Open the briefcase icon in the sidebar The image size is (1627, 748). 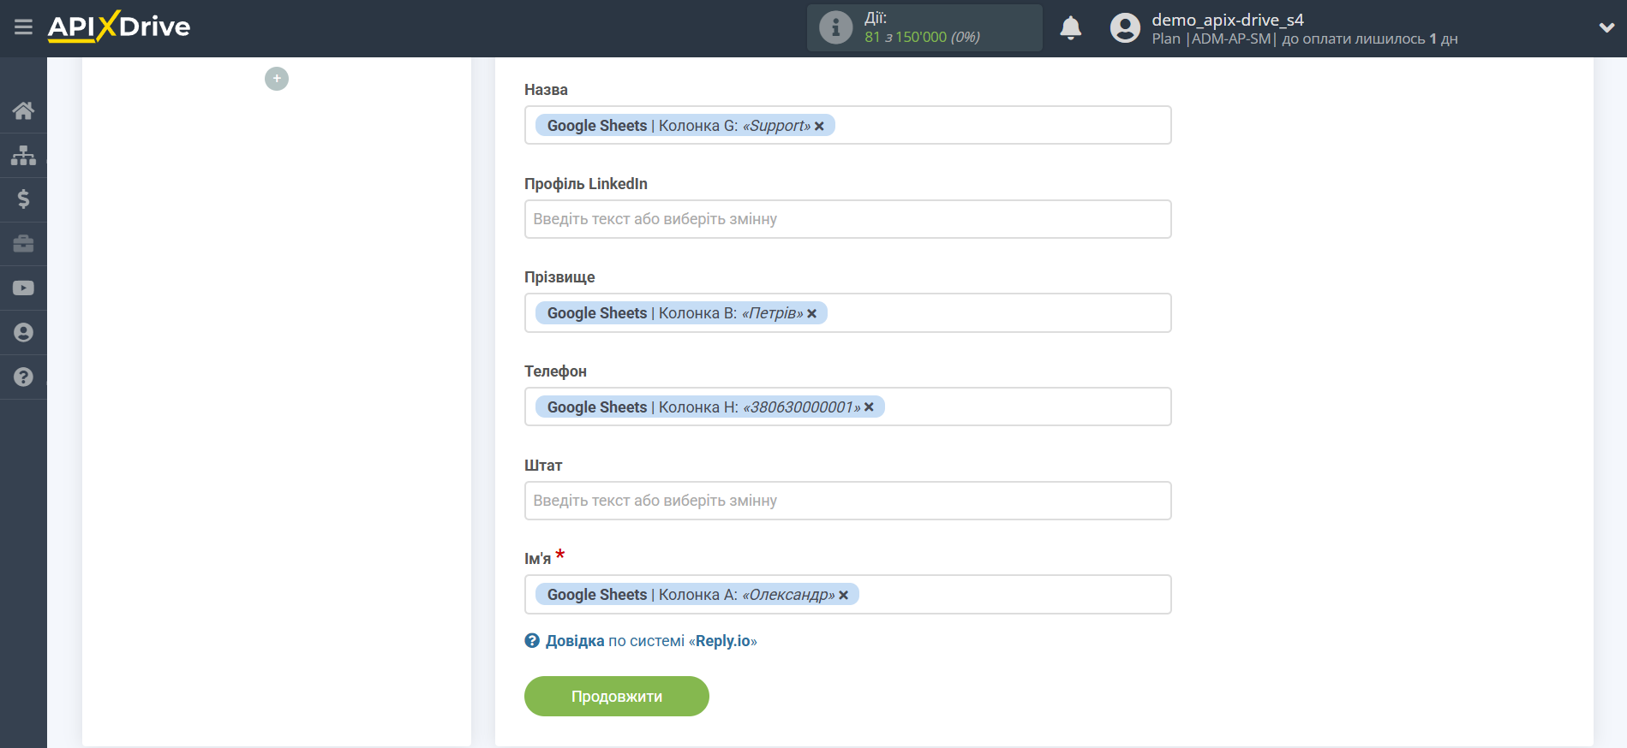tap(23, 244)
